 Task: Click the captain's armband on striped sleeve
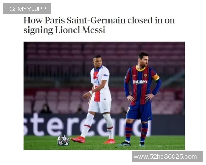pos(156,77)
